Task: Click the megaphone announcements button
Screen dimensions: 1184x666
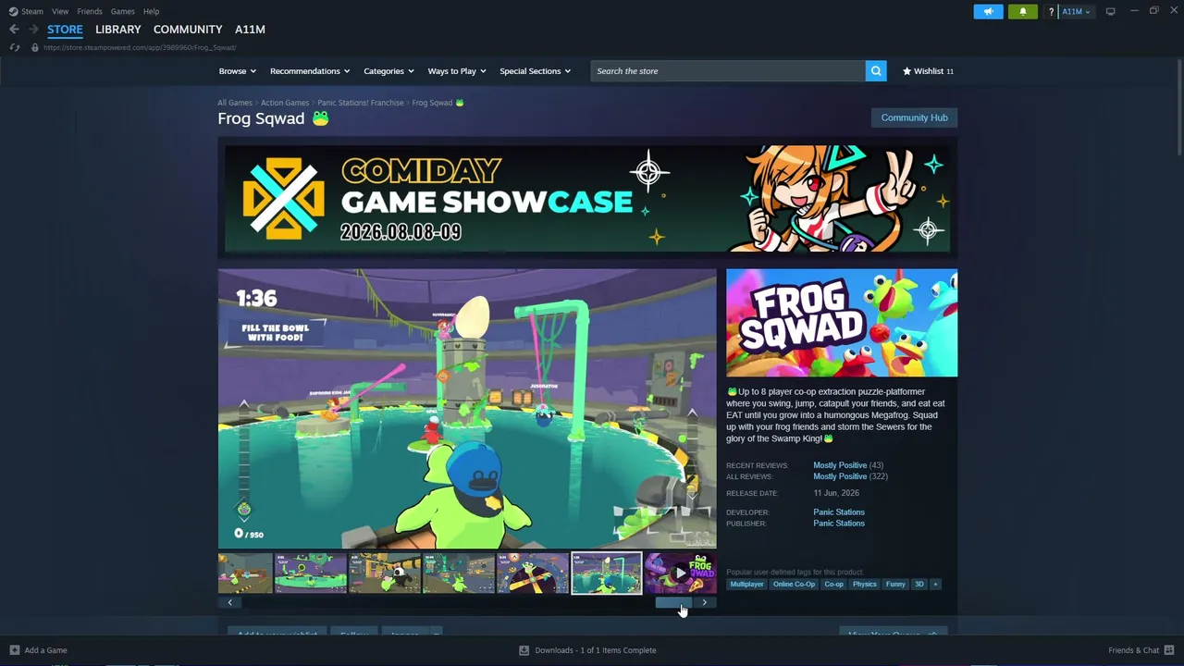Action: [988, 11]
